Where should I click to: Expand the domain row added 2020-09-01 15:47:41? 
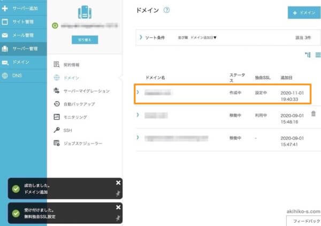point(138,137)
